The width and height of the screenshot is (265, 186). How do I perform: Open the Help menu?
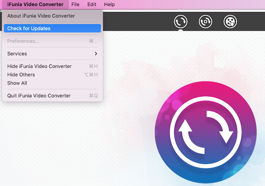point(109,5)
